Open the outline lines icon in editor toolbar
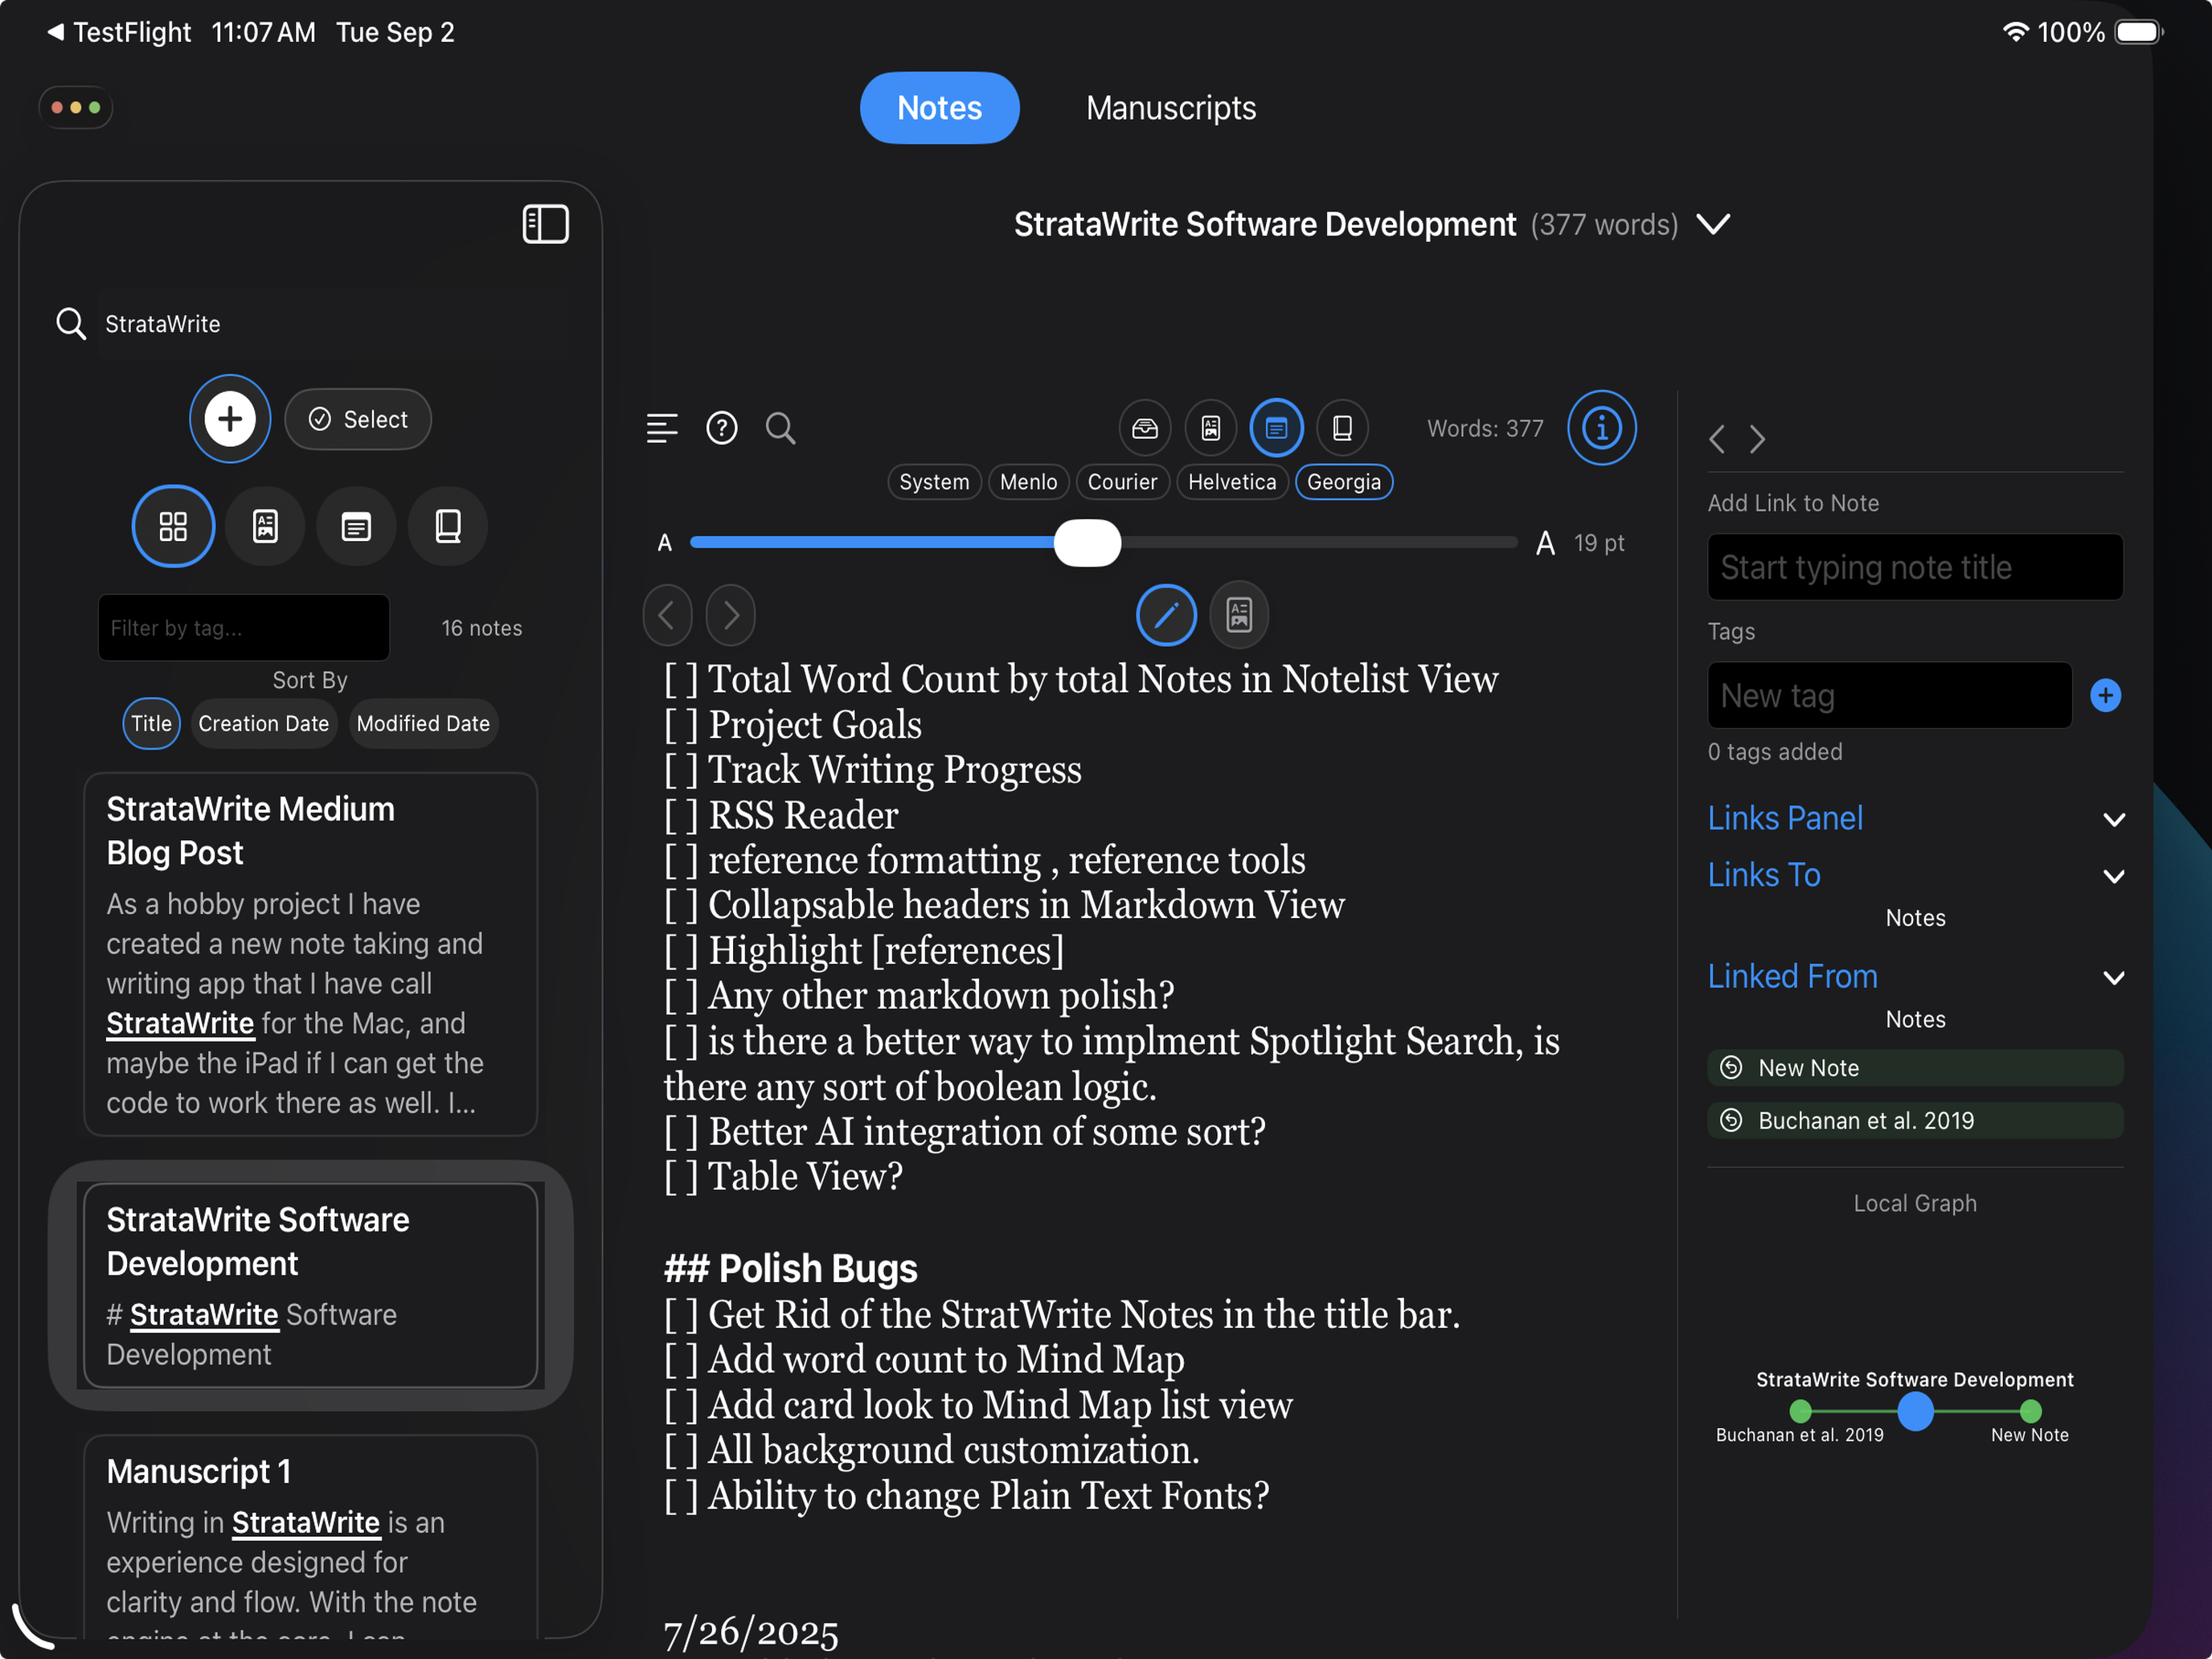Screen dimensions: 2212x1659 (662, 428)
